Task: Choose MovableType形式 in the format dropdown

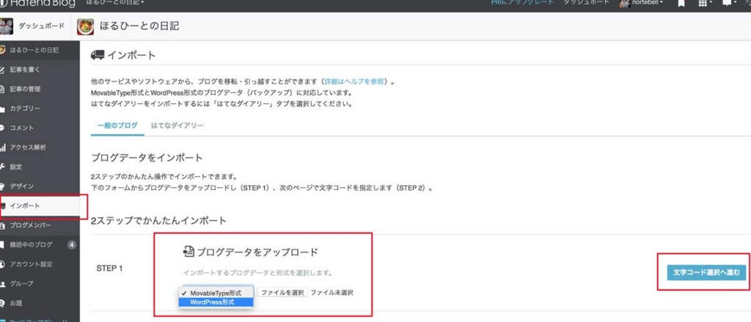Action: click(x=216, y=293)
